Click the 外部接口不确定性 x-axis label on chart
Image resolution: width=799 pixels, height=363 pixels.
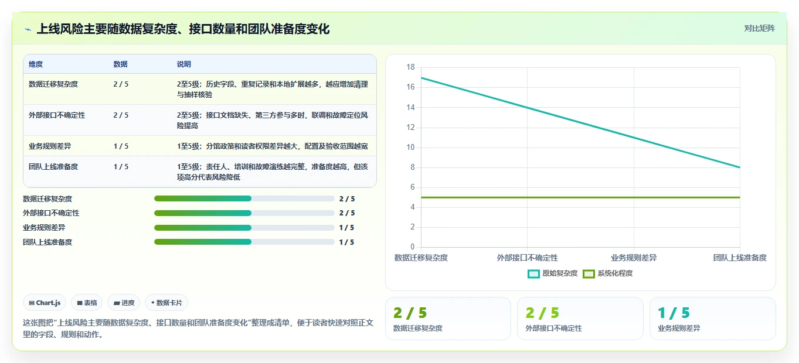coord(528,258)
